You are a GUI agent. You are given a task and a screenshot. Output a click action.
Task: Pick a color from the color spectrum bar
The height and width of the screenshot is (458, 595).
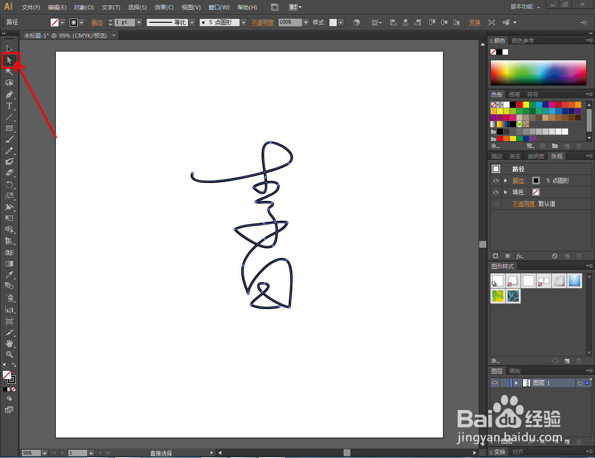click(x=538, y=72)
